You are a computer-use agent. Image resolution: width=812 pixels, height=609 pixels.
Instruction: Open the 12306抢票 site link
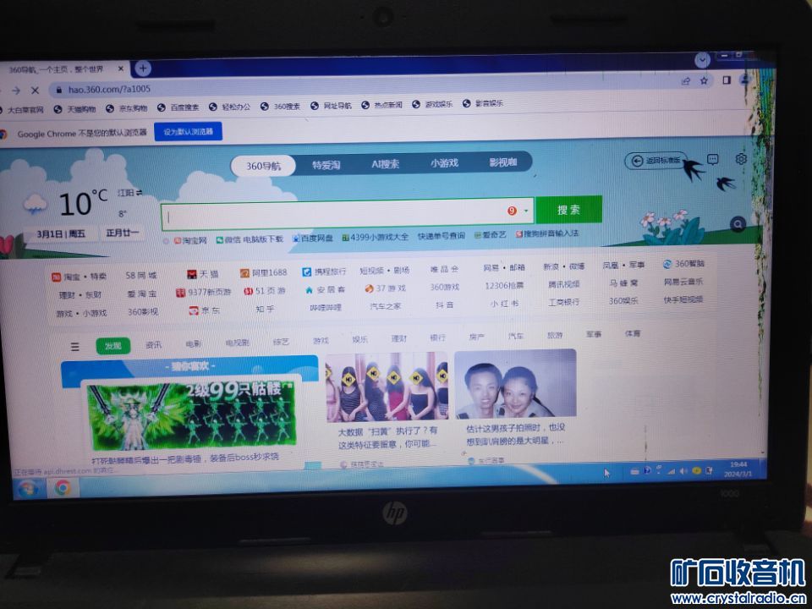[504, 285]
